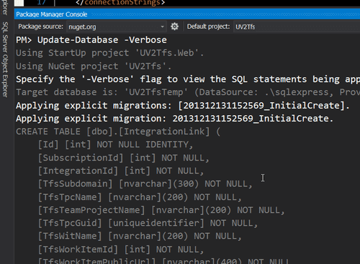Screen dimensions: 360x264
Task: Click the closing connectionStrings tag in editor
Action: tap(120, 3)
